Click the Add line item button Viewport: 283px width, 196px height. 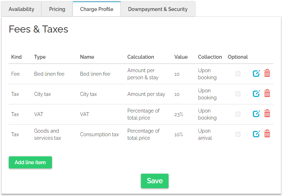tap(30, 162)
